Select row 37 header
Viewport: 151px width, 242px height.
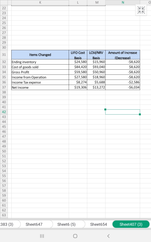pos(4,87)
